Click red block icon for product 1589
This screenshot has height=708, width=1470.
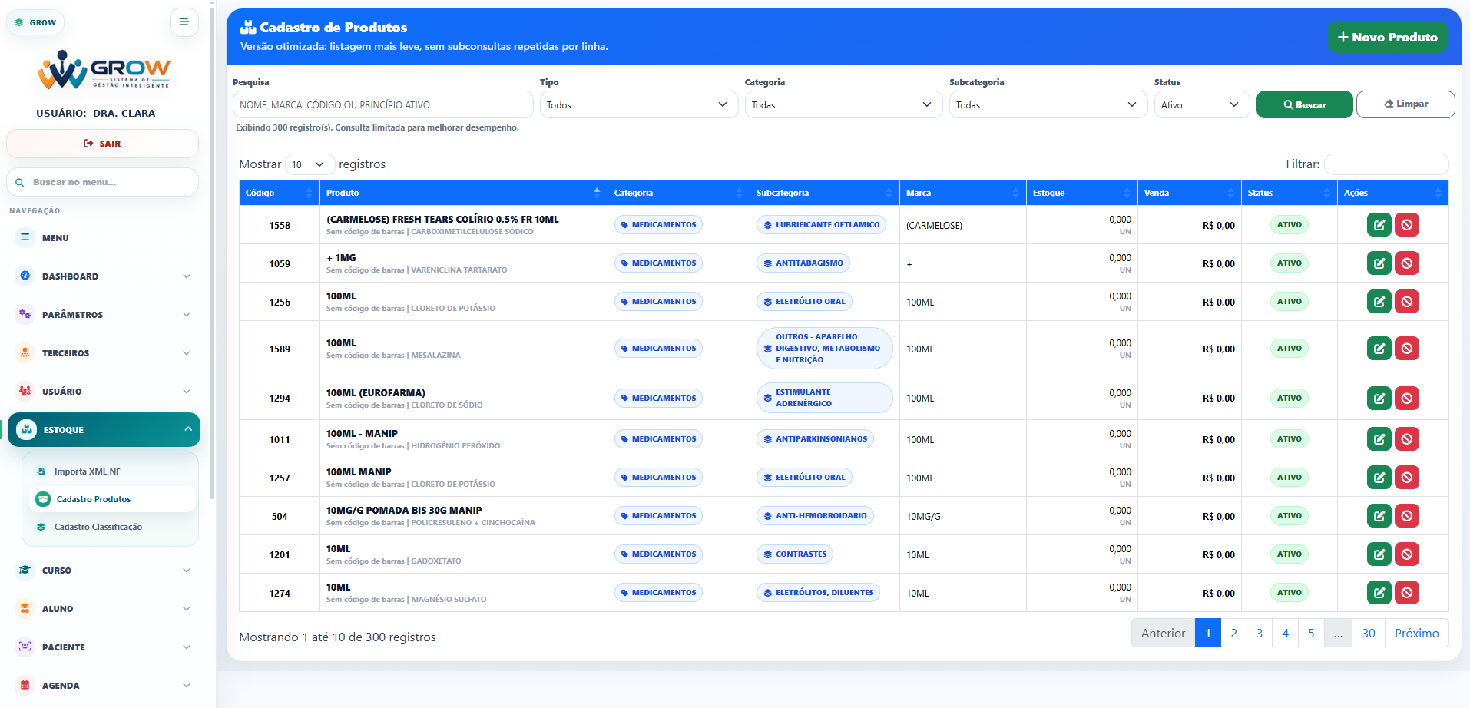pos(1406,349)
